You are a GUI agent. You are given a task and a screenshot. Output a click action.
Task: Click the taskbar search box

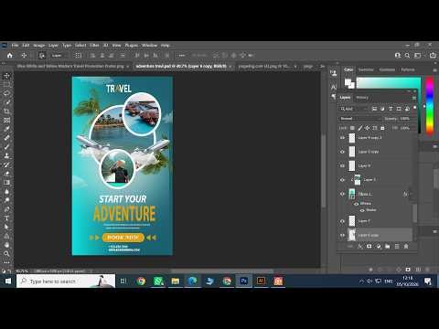66,281
